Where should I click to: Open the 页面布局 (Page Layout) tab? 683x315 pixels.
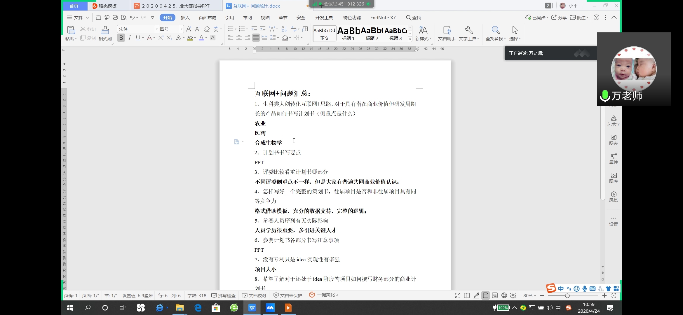coord(207,17)
